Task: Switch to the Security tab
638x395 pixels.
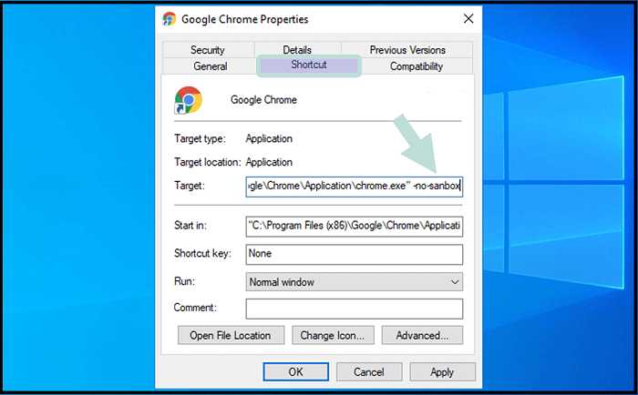Action: click(x=208, y=50)
